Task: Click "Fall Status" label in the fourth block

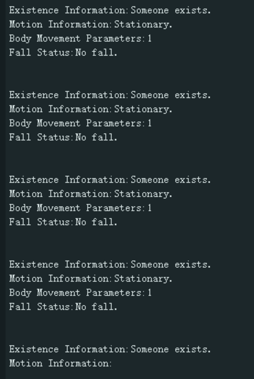Action: click(41, 307)
